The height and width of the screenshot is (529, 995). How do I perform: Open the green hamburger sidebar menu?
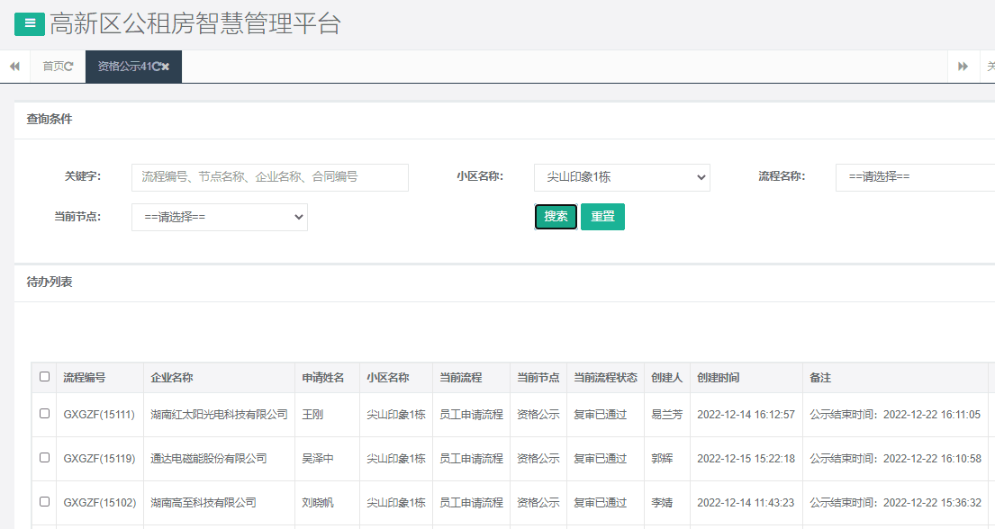click(29, 23)
